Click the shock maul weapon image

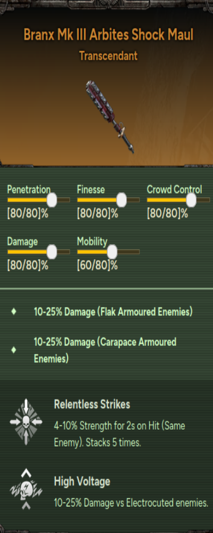(x=109, y=116)
